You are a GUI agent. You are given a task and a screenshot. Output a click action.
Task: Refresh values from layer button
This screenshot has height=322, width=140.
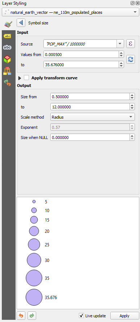[x=131, y=59]
